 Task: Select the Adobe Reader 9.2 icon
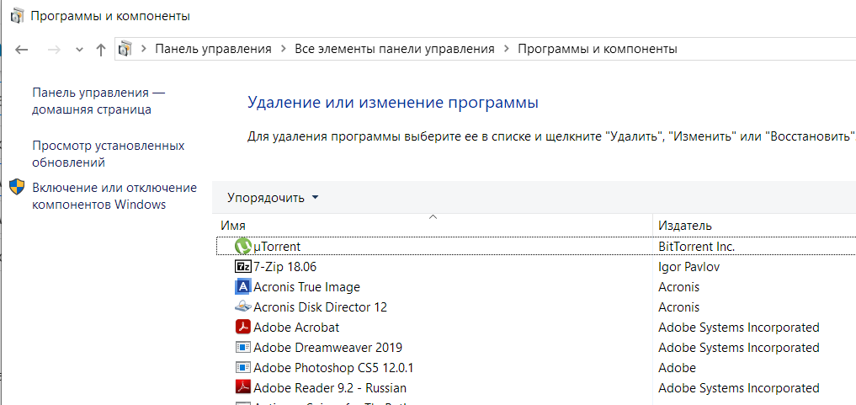[242, 388]
